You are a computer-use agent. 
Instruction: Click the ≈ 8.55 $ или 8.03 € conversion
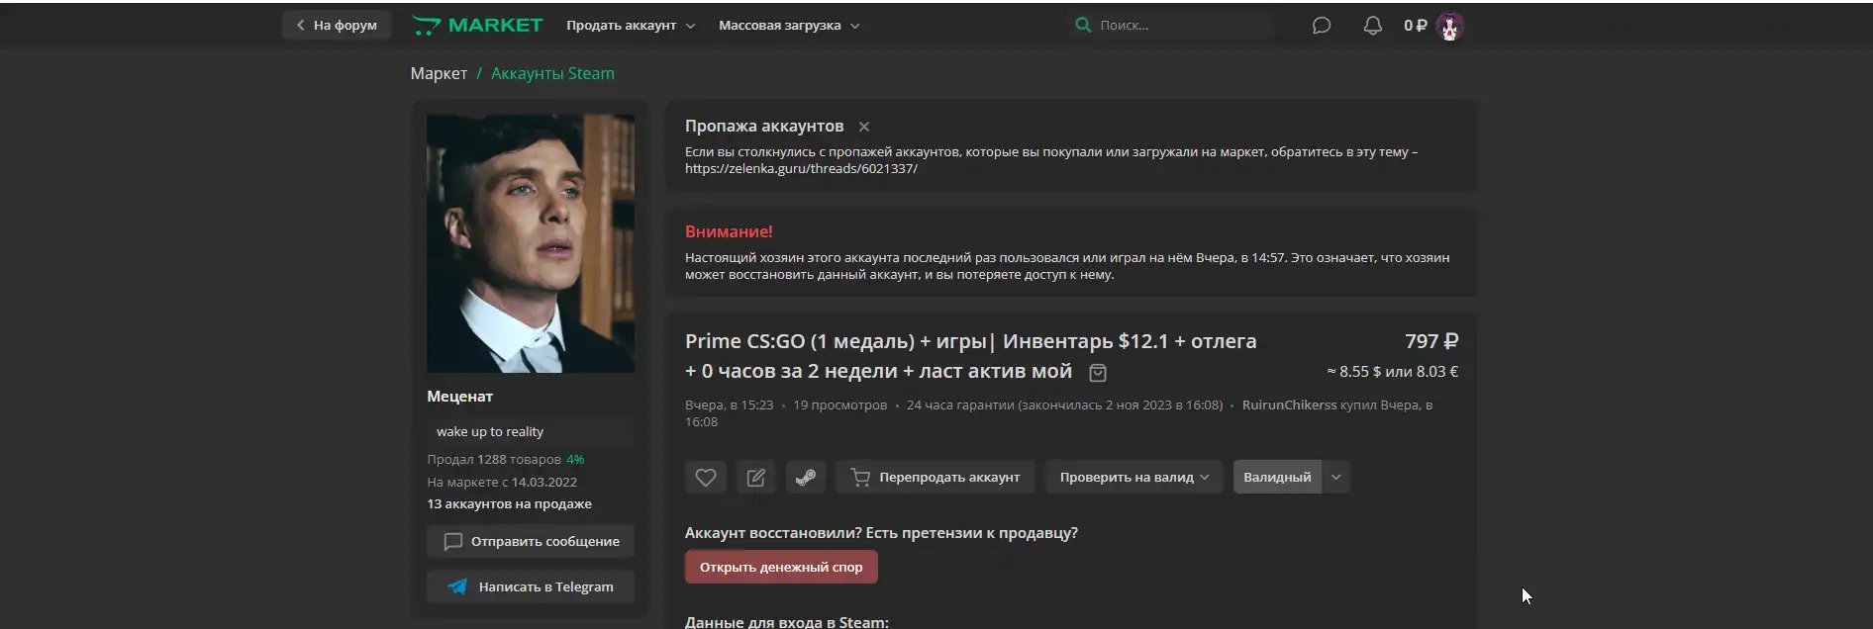(1392, 372)
